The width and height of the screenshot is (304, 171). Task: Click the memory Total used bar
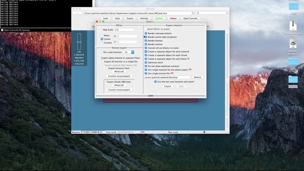click(125, 132)
